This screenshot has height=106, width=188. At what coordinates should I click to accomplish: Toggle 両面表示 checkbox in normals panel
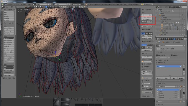[172, 55]
